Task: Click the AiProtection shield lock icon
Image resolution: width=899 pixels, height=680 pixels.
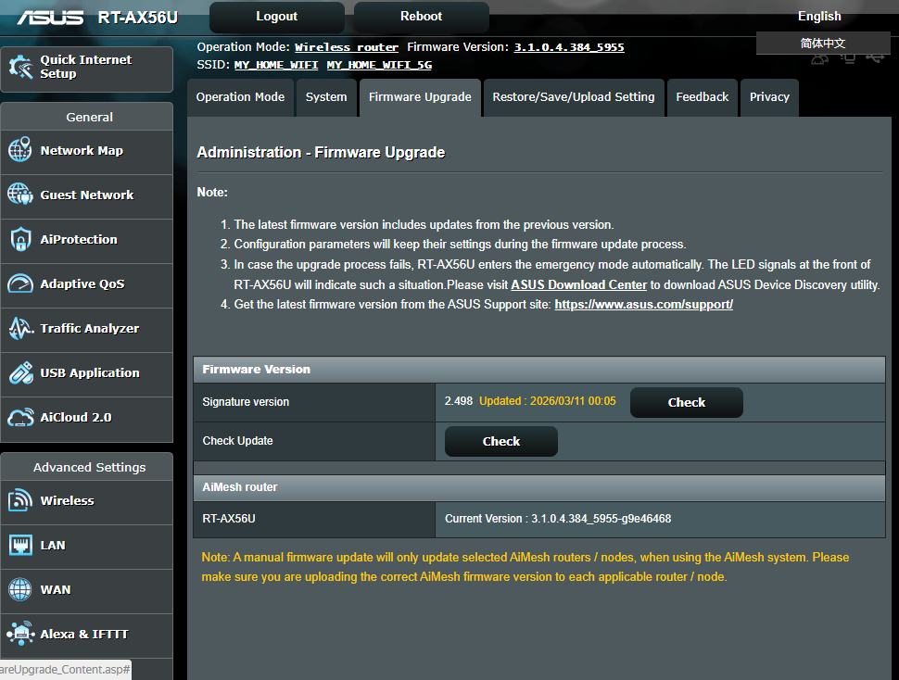Action: [20, 240]
